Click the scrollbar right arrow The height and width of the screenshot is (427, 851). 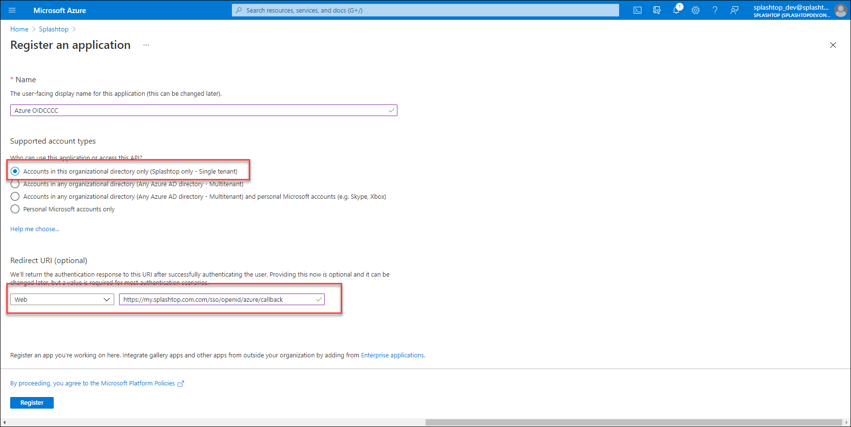pos(847,422)
